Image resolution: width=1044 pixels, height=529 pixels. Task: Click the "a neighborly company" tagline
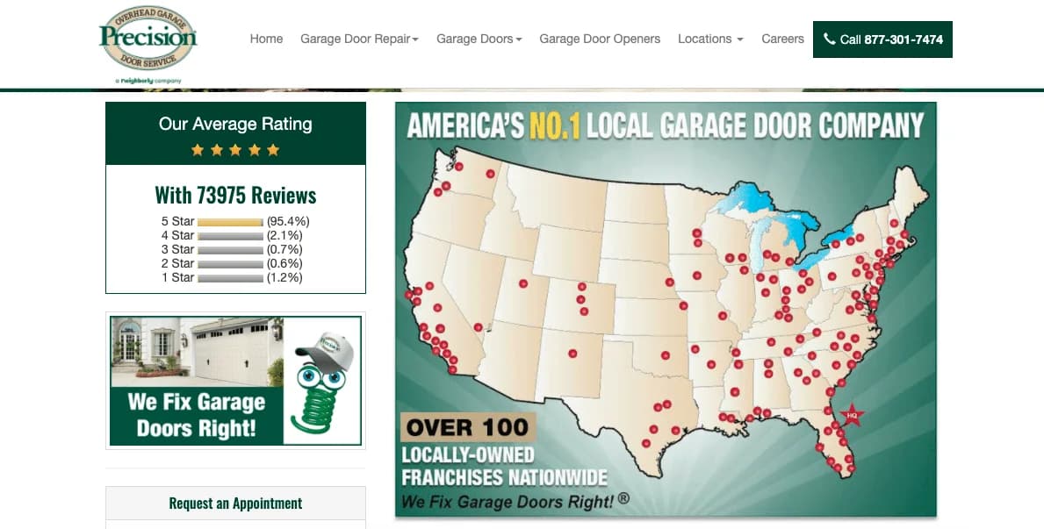(x=148, y=81)
